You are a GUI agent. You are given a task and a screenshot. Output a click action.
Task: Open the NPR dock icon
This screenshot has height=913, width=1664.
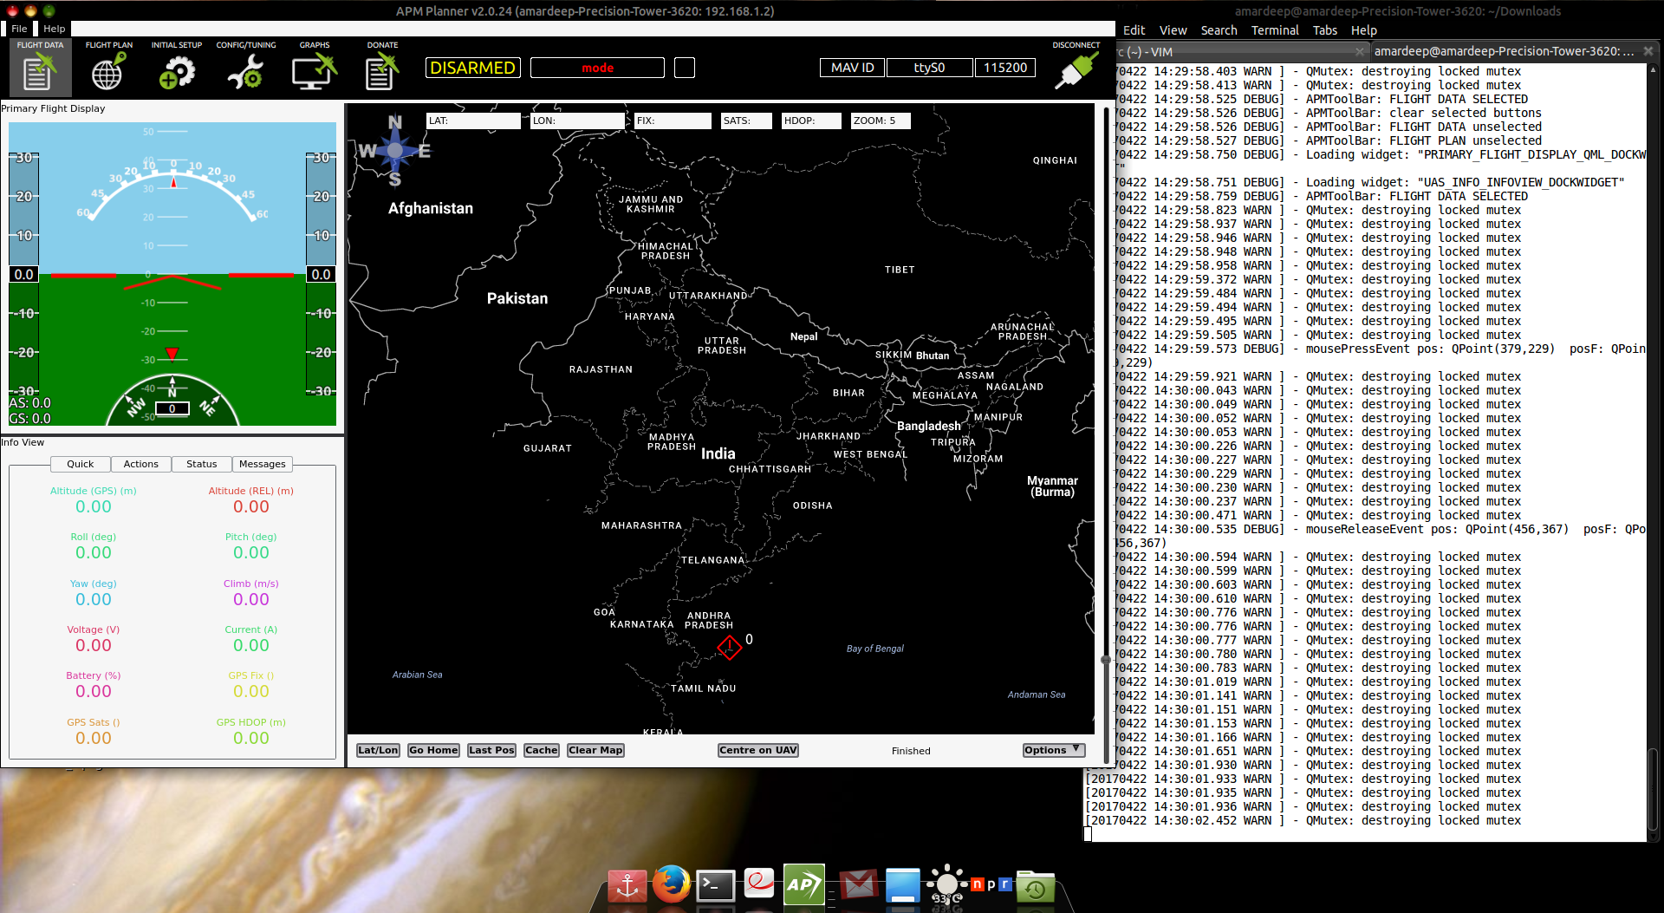pos(991,884)
